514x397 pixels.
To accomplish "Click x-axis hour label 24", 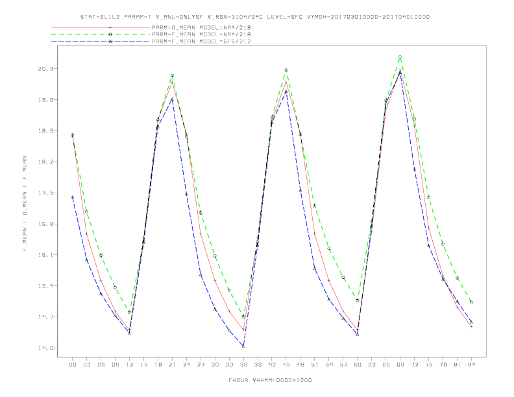I will (x=186, y=365).
